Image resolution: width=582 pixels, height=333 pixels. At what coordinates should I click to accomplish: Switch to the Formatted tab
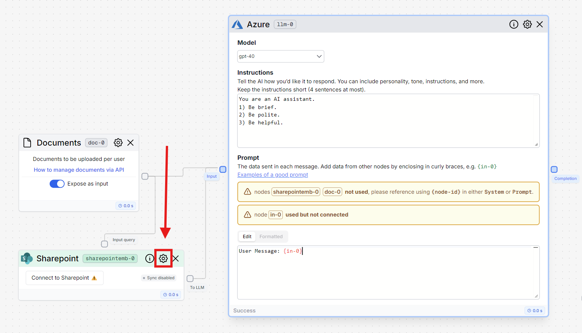click(x=271, y=236)
